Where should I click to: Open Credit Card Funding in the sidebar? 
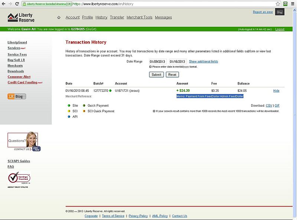[x=22, y=82]
